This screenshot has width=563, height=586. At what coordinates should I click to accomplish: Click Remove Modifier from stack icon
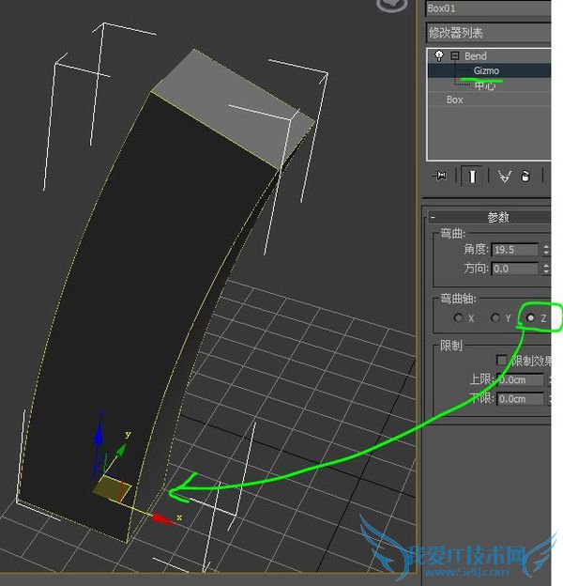(525, 176)
